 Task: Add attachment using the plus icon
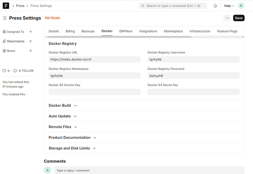30,41
